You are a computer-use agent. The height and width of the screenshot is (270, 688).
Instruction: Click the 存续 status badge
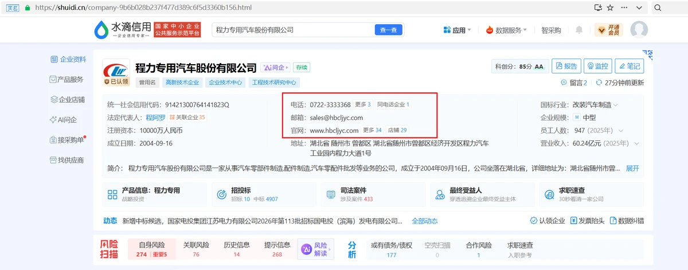click(x=302, y=67)
